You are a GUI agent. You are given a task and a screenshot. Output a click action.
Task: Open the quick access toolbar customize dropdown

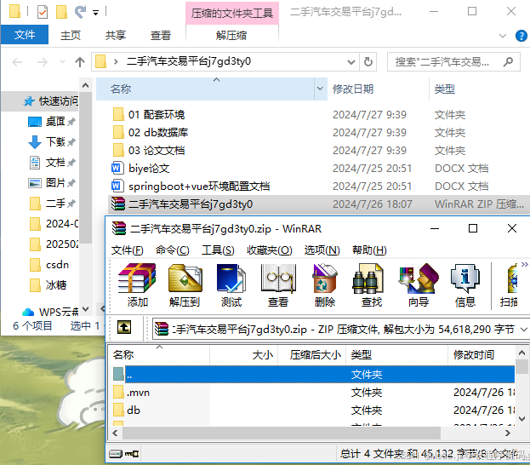click(95, 13)
